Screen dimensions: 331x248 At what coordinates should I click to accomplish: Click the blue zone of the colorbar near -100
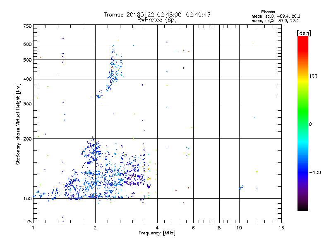303,172
